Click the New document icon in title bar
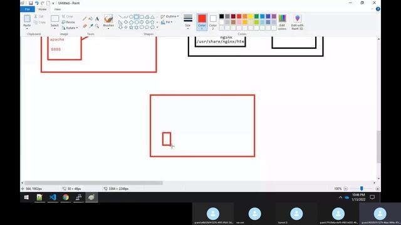 tap(48, 3)
